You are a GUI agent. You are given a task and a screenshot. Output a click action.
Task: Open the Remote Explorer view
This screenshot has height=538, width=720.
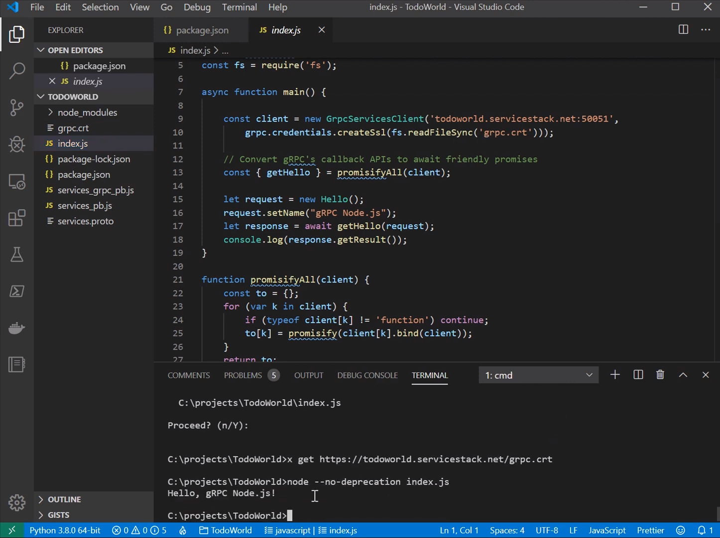pyautogui.click(x=16, y=181)
